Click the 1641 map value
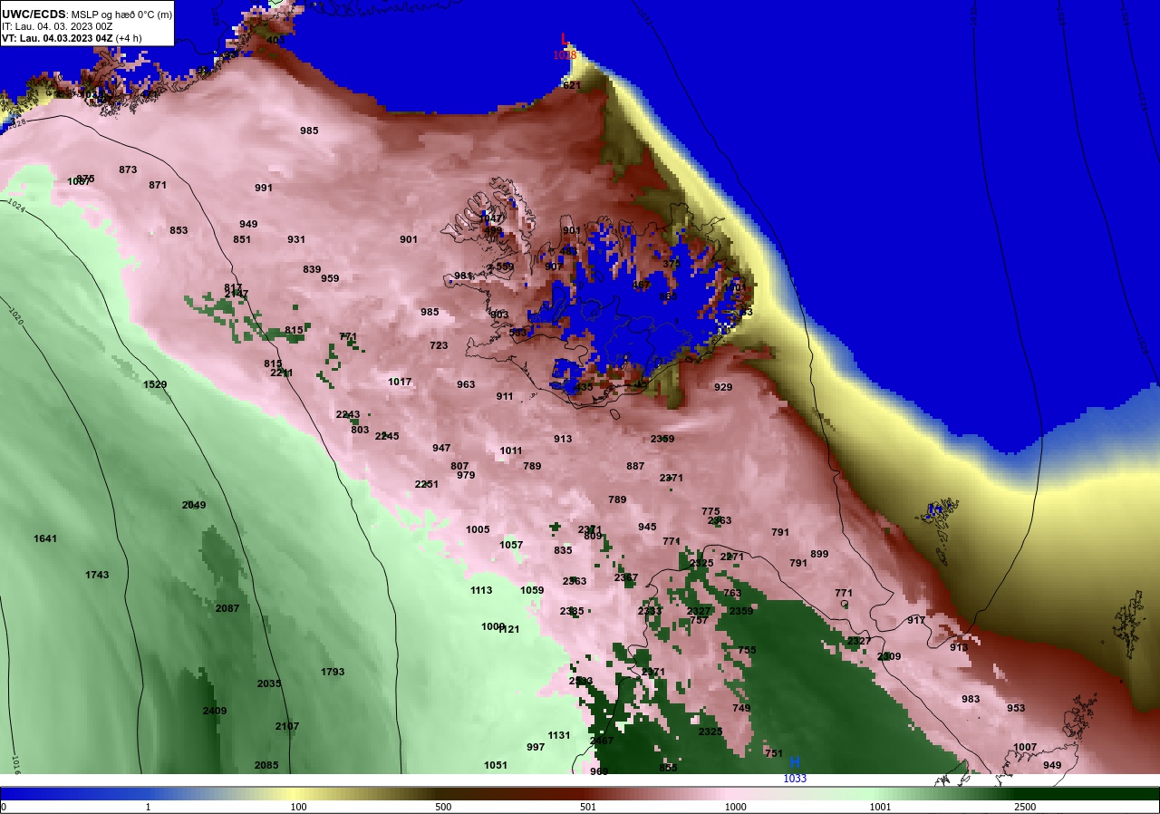The width and height of the screenshot is (1160, 814). pos(45,538)
